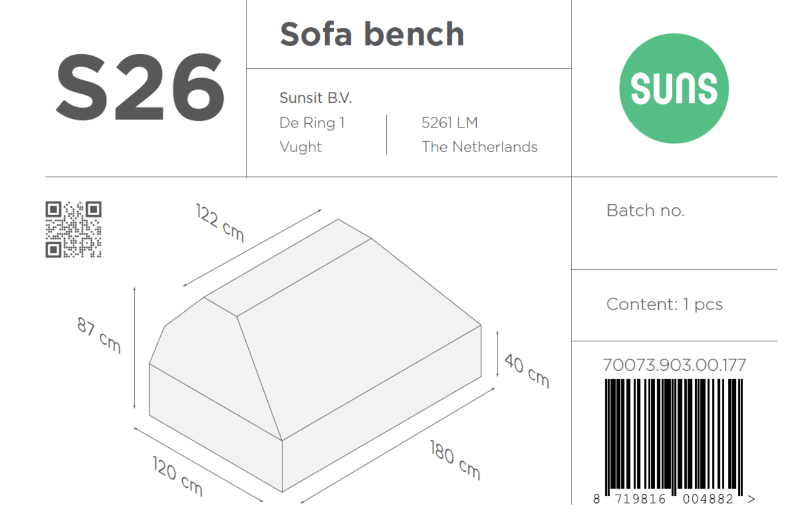Image resolution: width=789 pixels, height=526 pixels.
Task: Click the large S26 model code
Action: (140, 87)
